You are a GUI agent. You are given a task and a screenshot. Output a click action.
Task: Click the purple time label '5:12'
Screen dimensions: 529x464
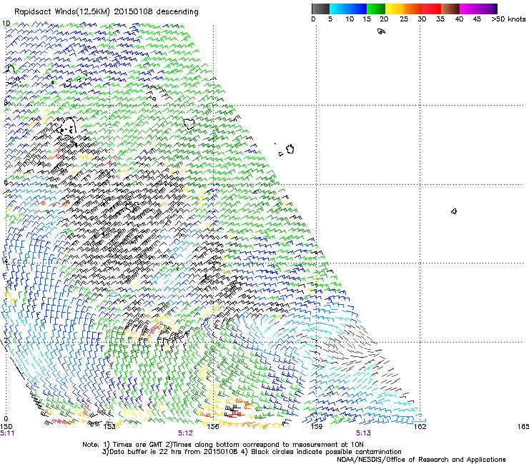click(x=186, y=433)
